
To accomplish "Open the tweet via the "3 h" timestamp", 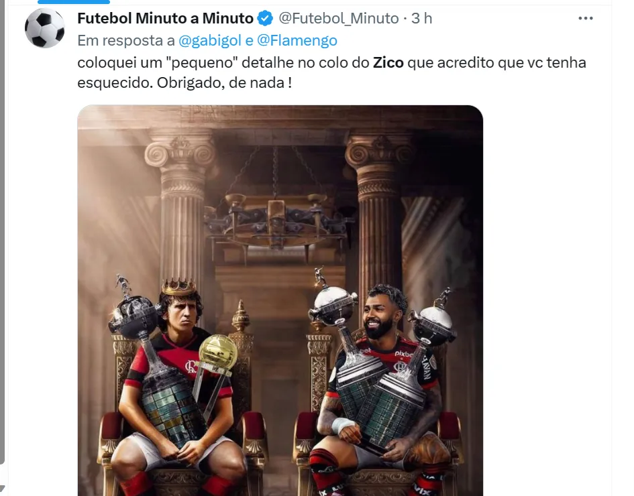I will tap(422, 19).
